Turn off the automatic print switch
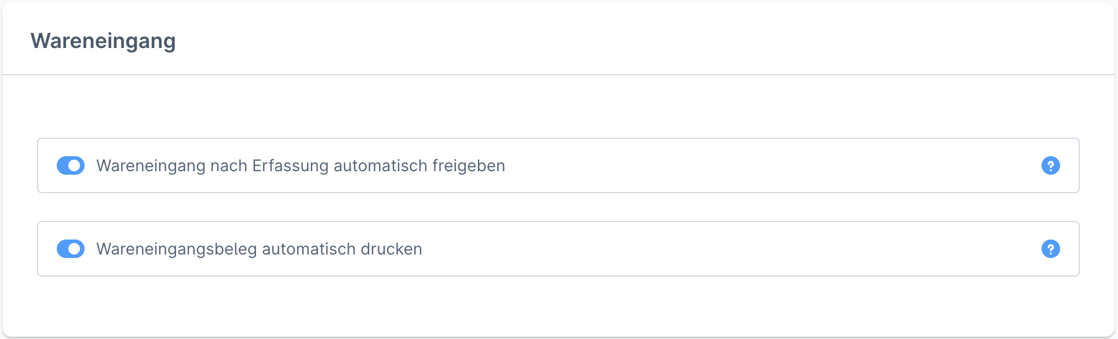 pyautogui.click(x=71, y=249)
